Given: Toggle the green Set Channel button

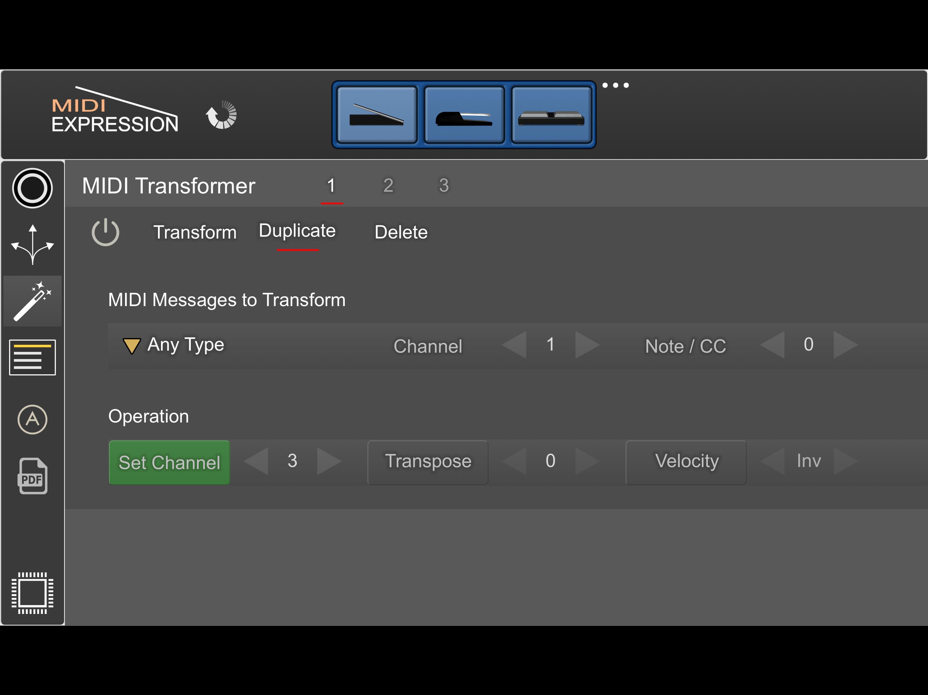Looking at the screenshot, I should click(x=169, y=462).
